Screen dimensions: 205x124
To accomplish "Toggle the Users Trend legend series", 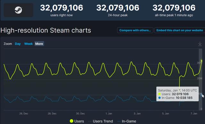I will pyautogui.click(x=101, y=121).
